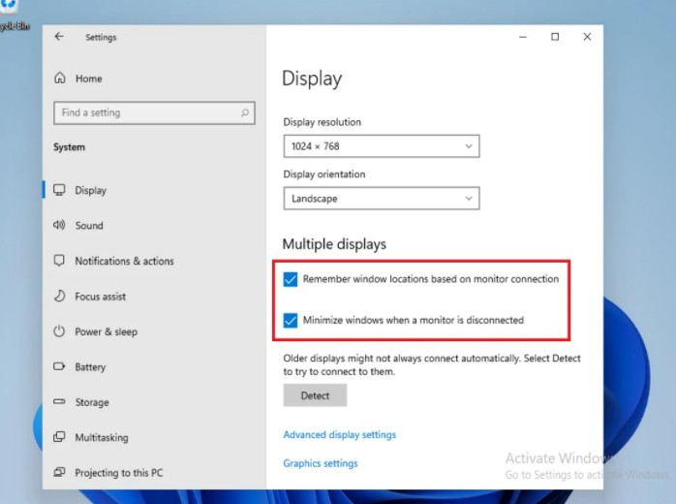This screenshot has height=504, width=676.
Task: Click the Home icon in sidebar
Action: pos(60,79)
